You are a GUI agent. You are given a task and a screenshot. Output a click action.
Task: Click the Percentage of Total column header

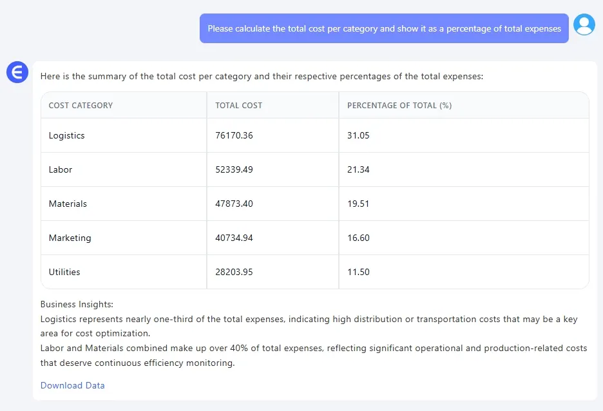pyautogui.click(x=399, y=106)
